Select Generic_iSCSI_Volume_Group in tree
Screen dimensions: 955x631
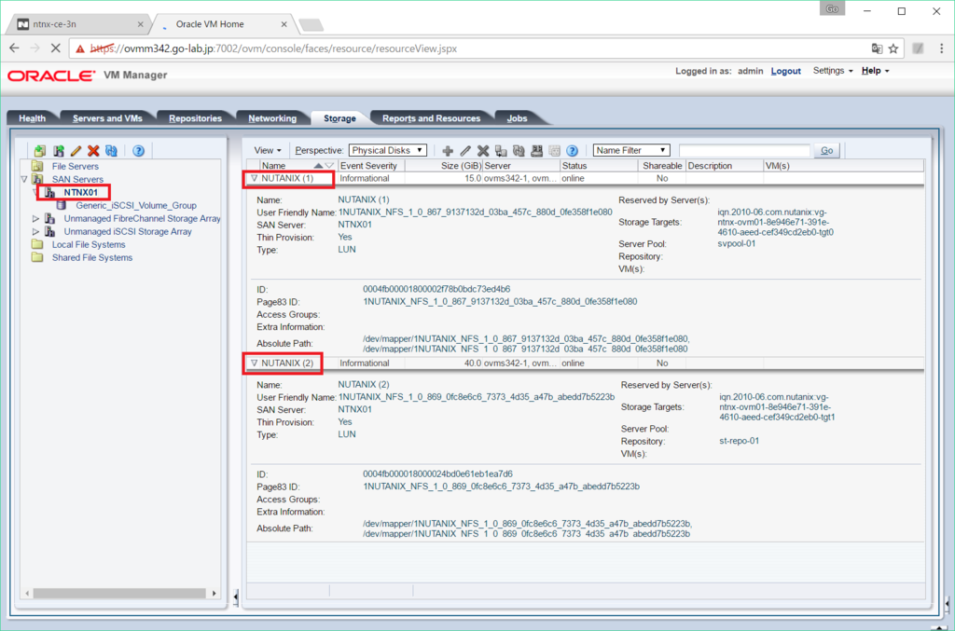click(x=136, y=206)
